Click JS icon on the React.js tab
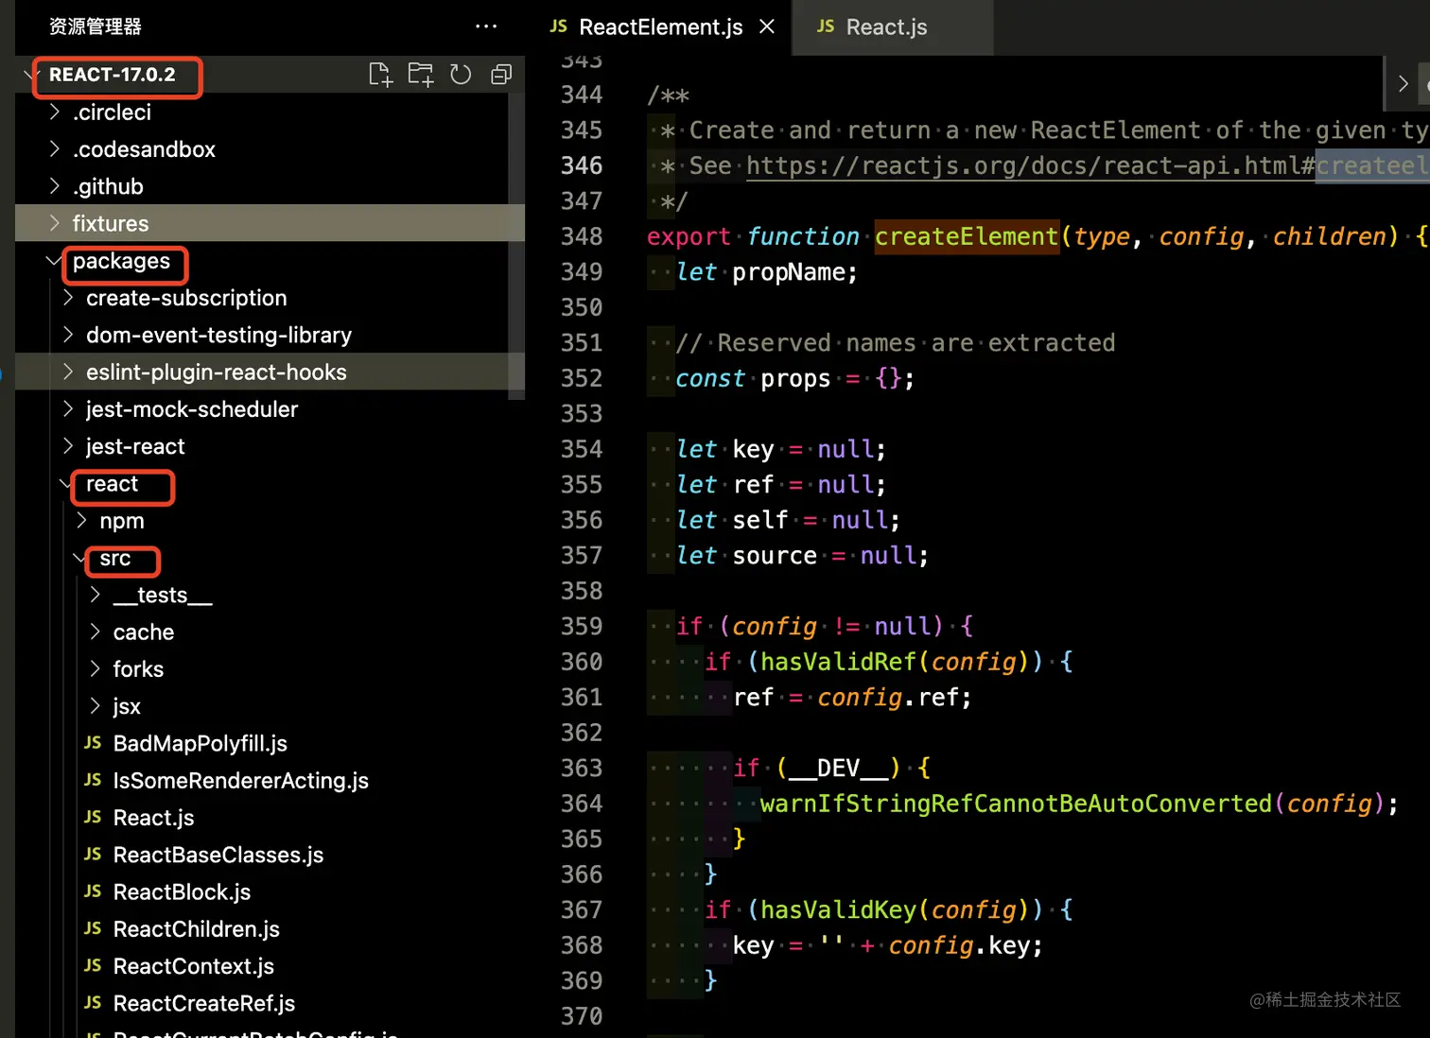 [826, 26]
